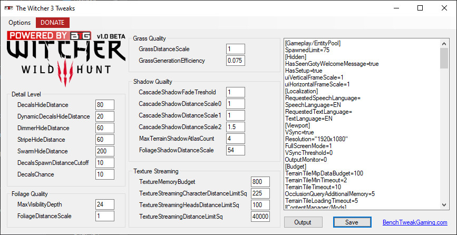Image resolution: width=457 pixels, height=235 pixels.
Task: Focus the GrassDistanceScale input
Action: point(236,49)
